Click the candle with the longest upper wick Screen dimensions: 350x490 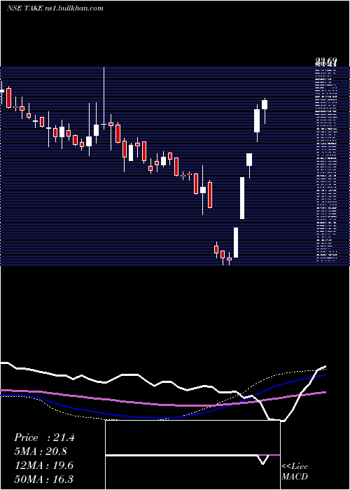104,98
